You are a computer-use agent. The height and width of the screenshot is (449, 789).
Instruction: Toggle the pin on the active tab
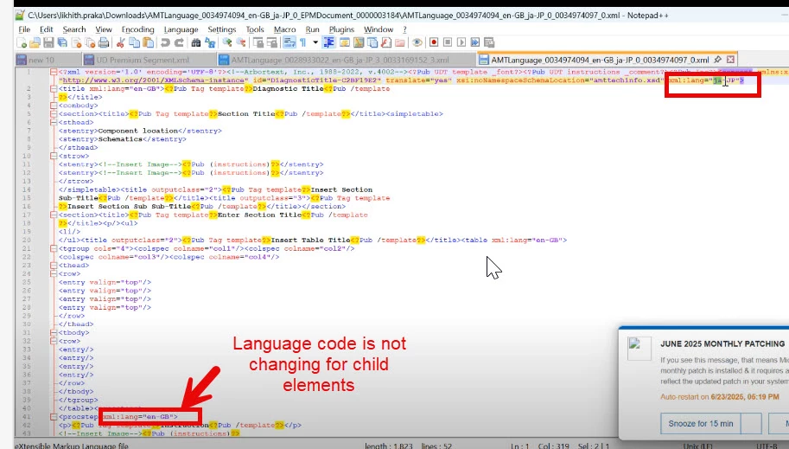point(718,60)
